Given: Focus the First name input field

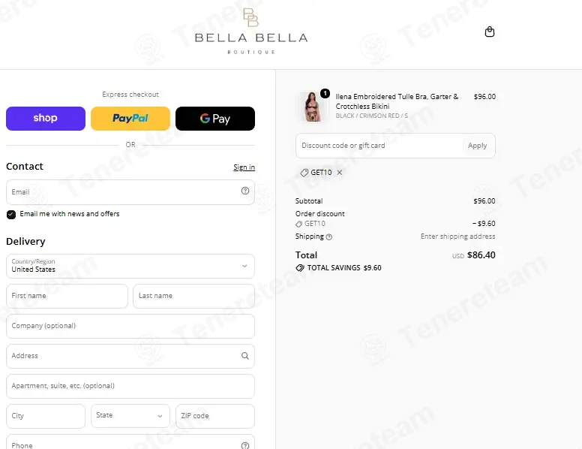Looking at the screenshot, I should [67, 297].
